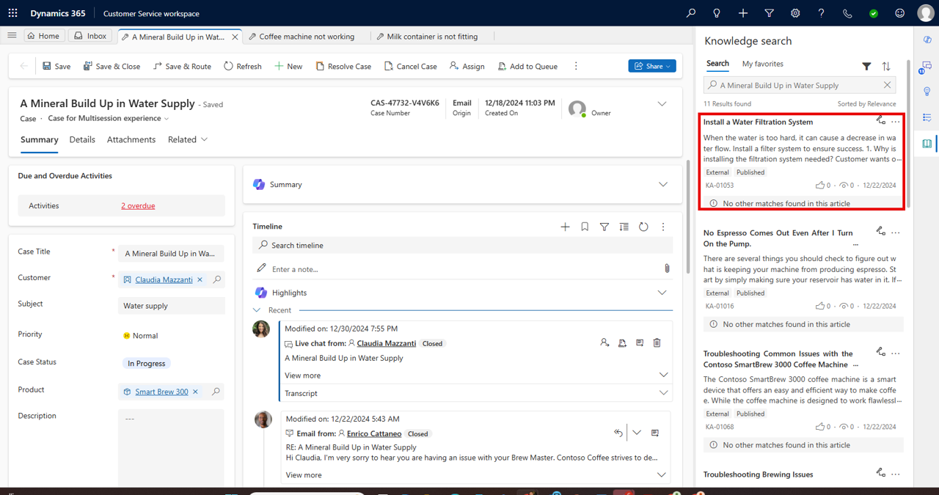Screen dimensions: 939x495
Task: Open Install a Water Filtration System article
Action: [x=758, y=122]
